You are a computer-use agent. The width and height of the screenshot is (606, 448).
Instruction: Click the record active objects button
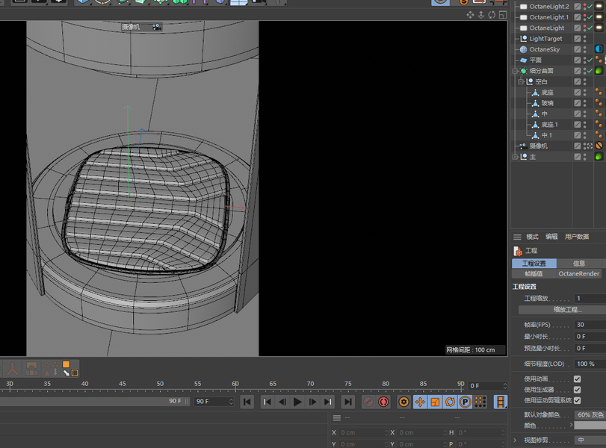(368, 402)
